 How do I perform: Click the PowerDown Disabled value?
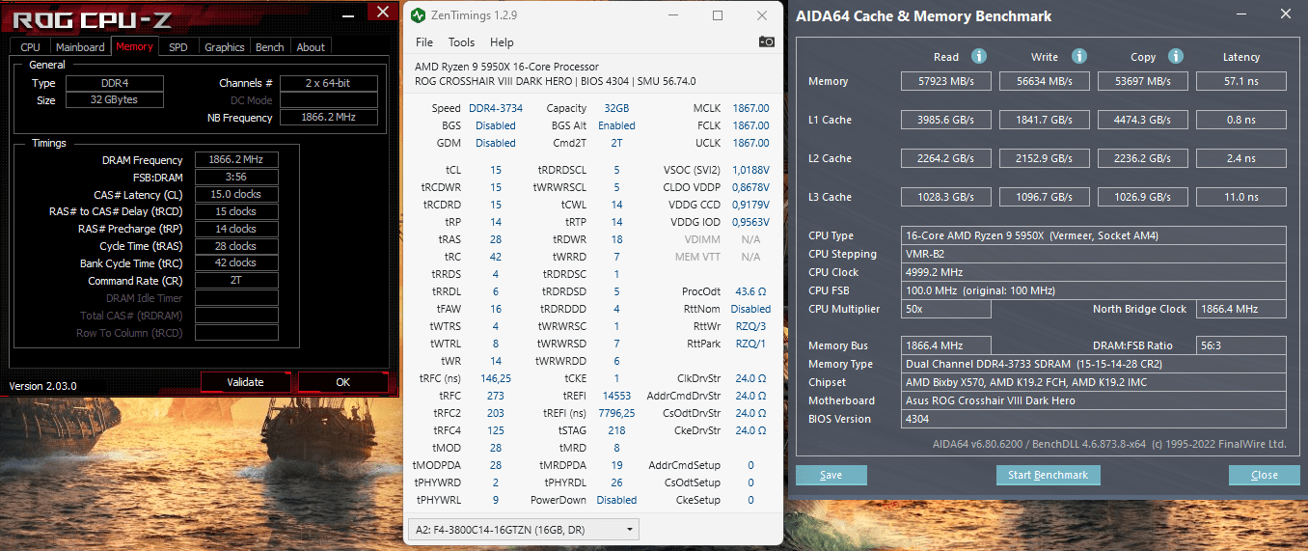click(617, 500)
